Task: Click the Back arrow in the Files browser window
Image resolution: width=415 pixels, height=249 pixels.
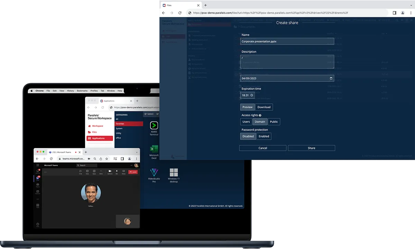Action: pyautogui.click(x=164, y=13)
